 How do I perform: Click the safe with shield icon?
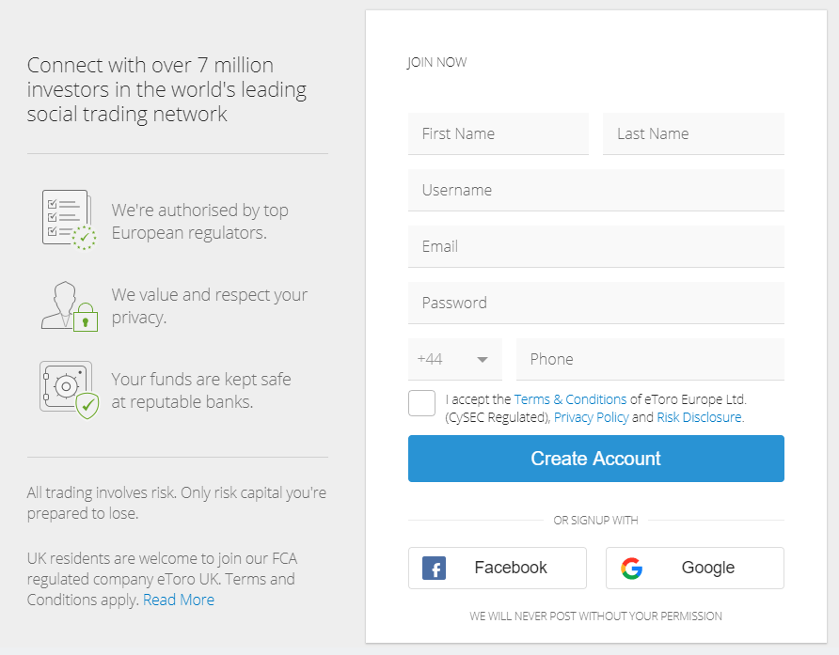pyautogui.click(x=68, y=388)
